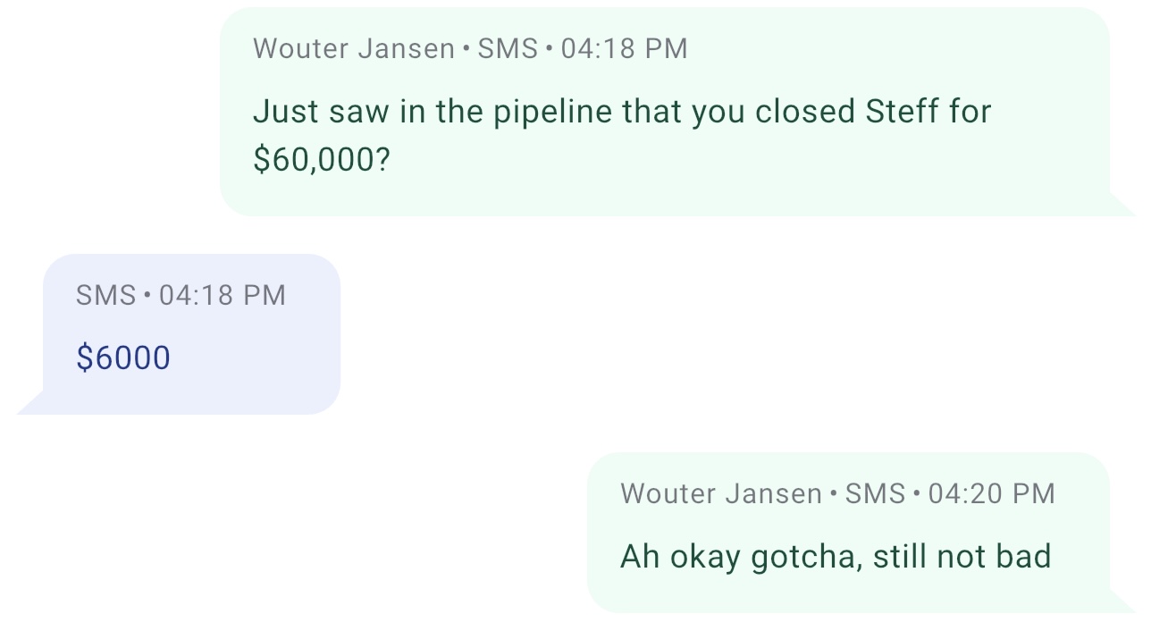Click the 04:18 PM timestamp on Wouter's first message
The image size is (1151, 631).
[x=624, y=48]
